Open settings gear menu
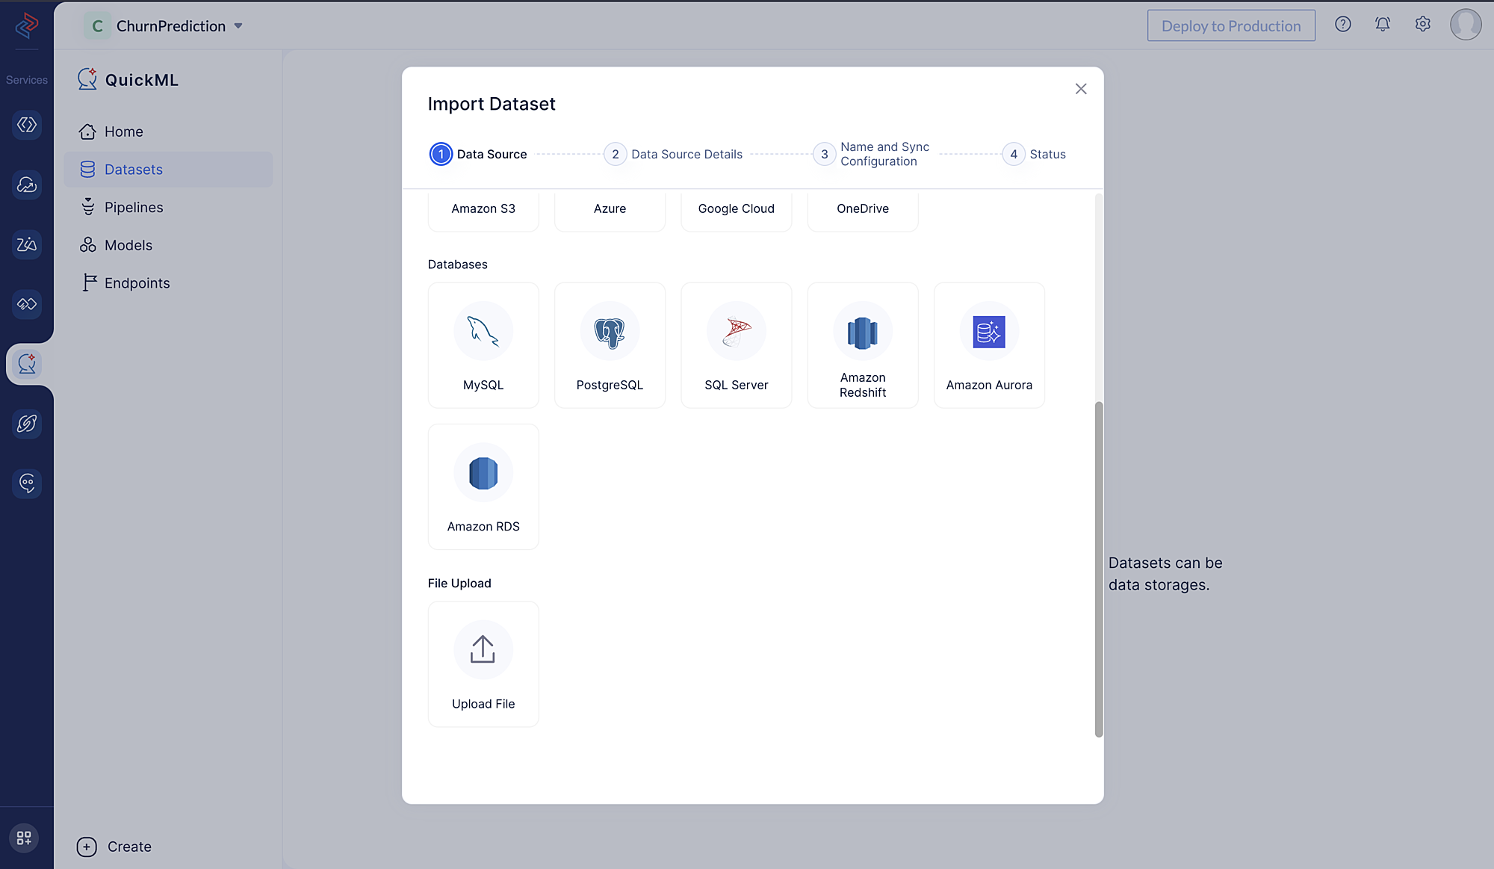The width and height of the screenshot is (1494, 869). pos(1422,24)
